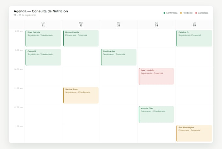Open pending Sandra Rosa appointment
222x149 pixels.
click(x=81, y=95)
